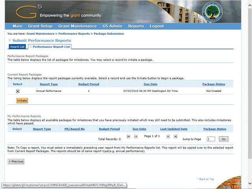Click scroll down arrow on browser scrollbar

pos(250,183)
